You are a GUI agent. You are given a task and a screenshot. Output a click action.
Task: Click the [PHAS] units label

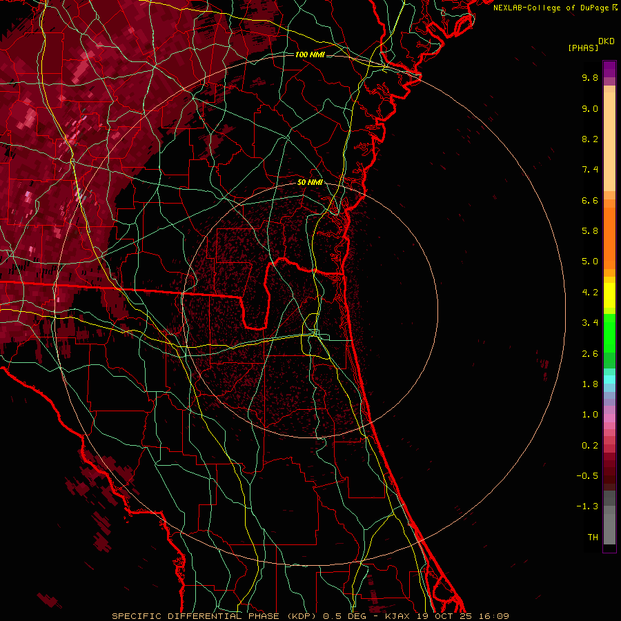pyautogui.click(x=583, y=48)
